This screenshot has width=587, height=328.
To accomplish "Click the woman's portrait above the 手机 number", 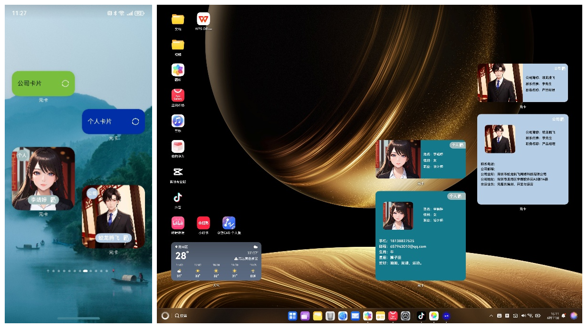I will (398, 216).
